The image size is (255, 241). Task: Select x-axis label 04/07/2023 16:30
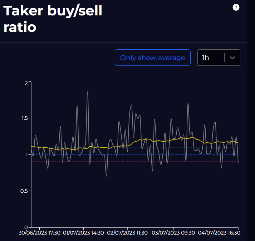point(219,233)
